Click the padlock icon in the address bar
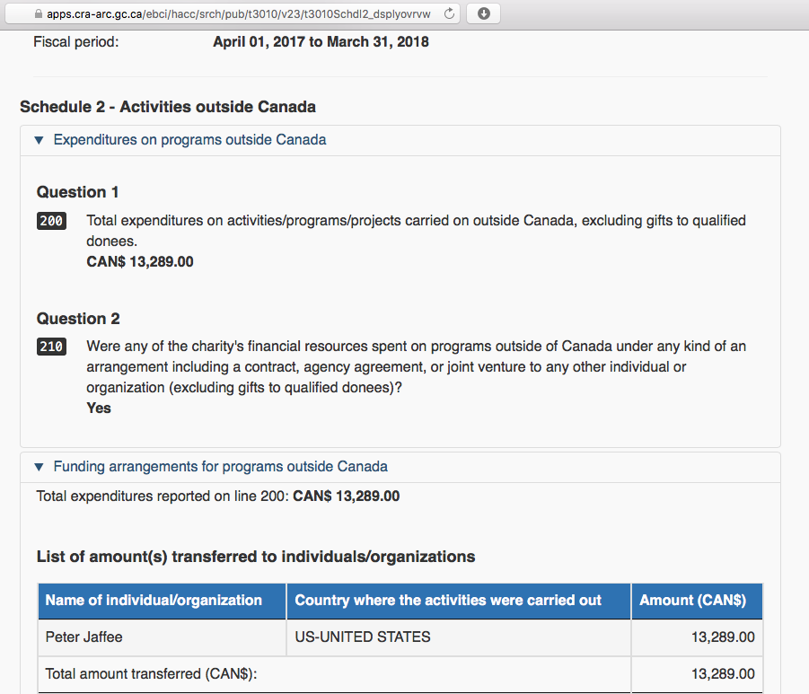This screenshot has width=809, height=694. click(37, 13)
